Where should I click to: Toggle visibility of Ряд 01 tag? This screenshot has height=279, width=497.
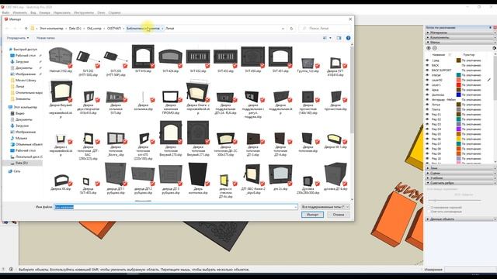[x=427, y=114]
